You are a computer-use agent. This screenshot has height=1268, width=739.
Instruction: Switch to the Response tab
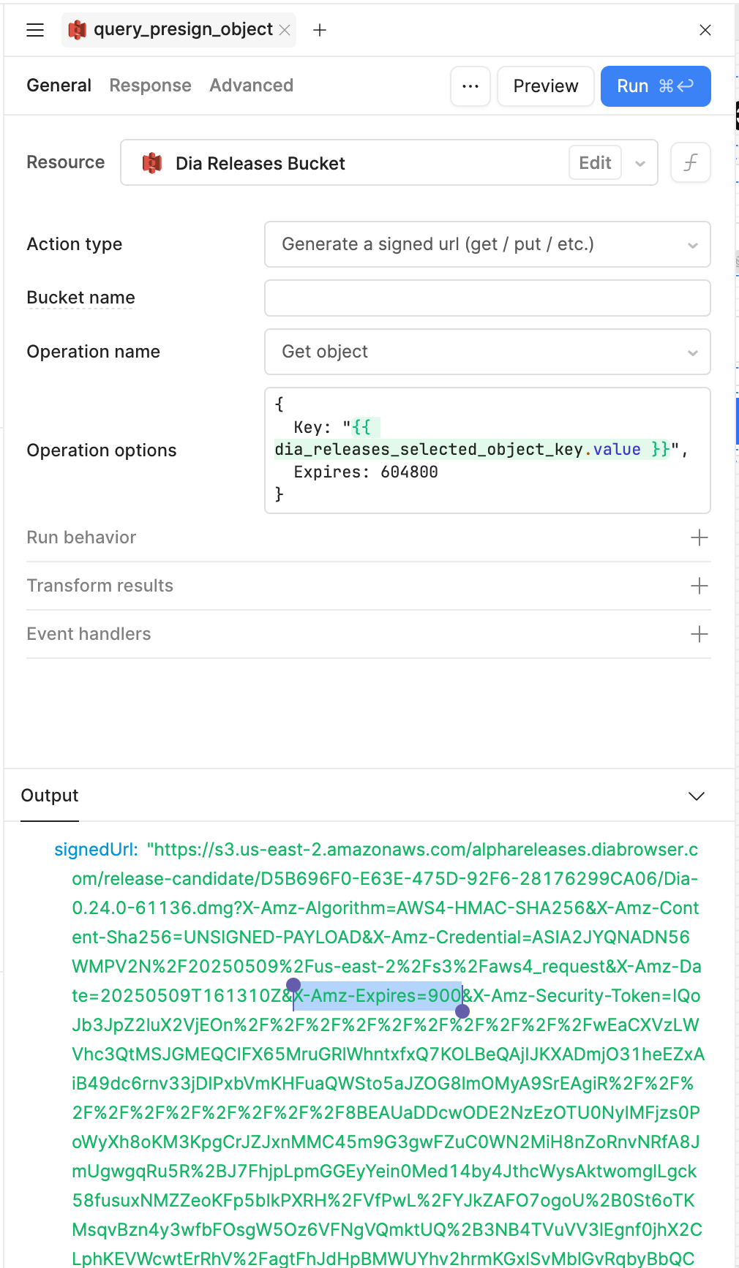pyautogui.click(x=150, y=86)
